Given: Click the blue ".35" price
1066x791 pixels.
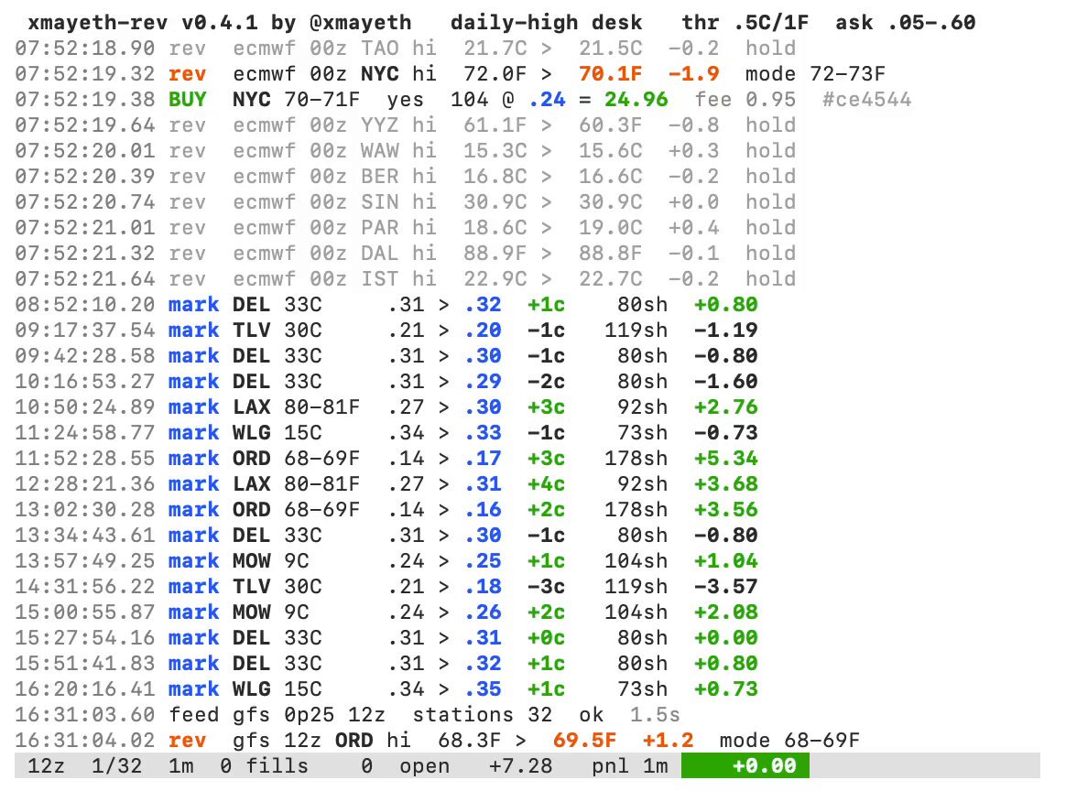Looking at the screenshot, I should (x=483, y=689).
